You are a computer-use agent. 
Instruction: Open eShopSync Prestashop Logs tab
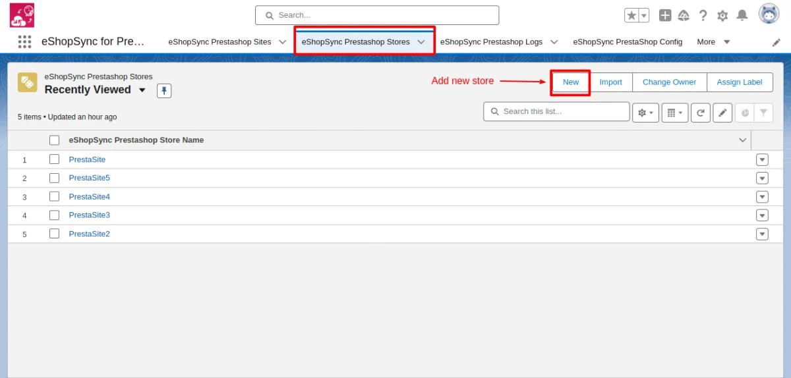pos(491,41)
